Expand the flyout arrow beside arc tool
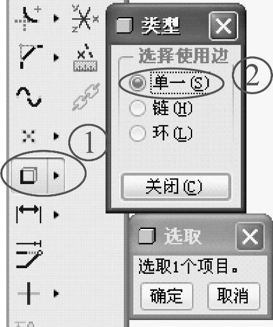Viewport: 273px width, 327px height. click(56, 18)
